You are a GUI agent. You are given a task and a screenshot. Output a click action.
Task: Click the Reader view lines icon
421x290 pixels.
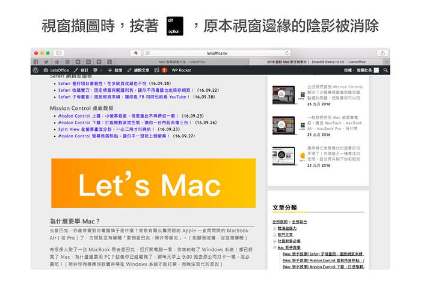tap(147, 53)
